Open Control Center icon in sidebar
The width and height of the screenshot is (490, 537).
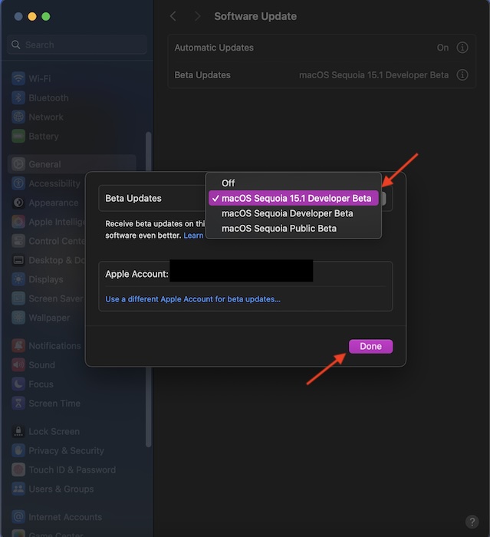point(18,241)
